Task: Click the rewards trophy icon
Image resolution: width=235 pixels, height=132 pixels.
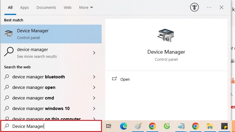Action: pos(194,7)
